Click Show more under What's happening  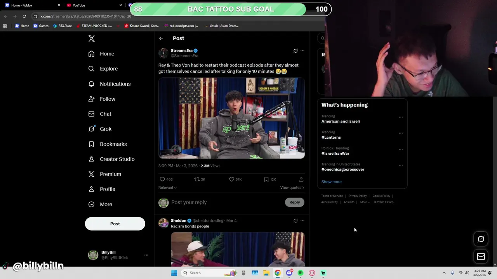pos(332,182)
